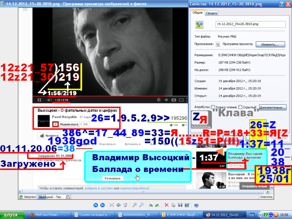
Task: Go to previous image in viewer toolbar
Action: [96, 205]
